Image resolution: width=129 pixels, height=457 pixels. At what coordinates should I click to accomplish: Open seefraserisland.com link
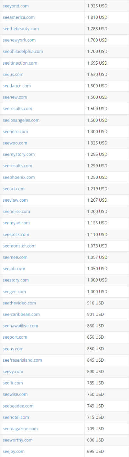point(22,360)
